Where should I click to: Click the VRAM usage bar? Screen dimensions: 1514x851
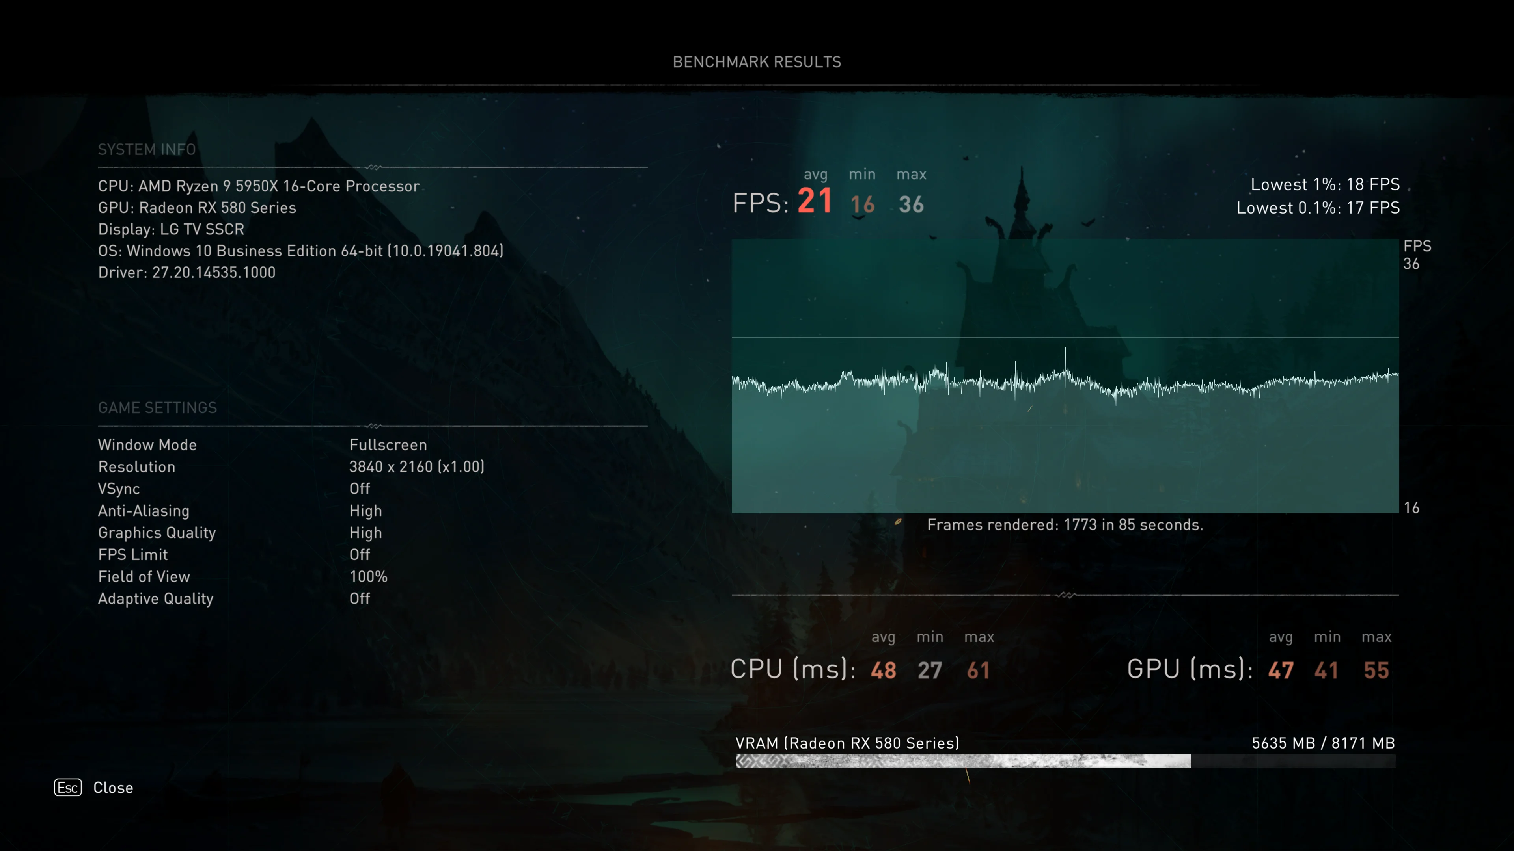tap(1065, 761)
